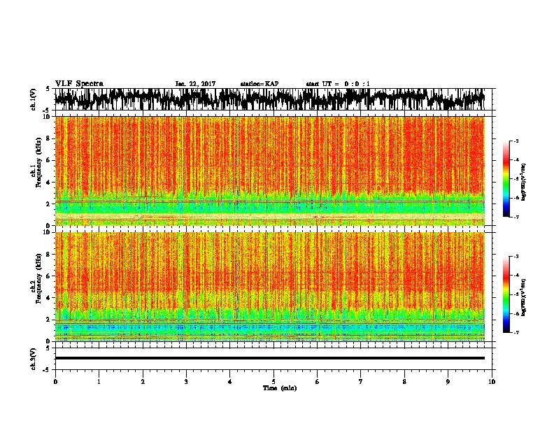This screenshot has width=554, height=428.
Task: Click the "-7" label on ch.1 colorbar
Action: pos(516,217)
